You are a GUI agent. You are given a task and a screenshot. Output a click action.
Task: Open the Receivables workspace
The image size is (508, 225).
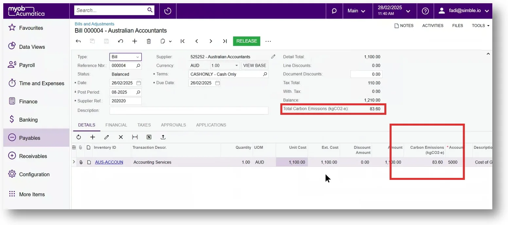coord(36,156)
